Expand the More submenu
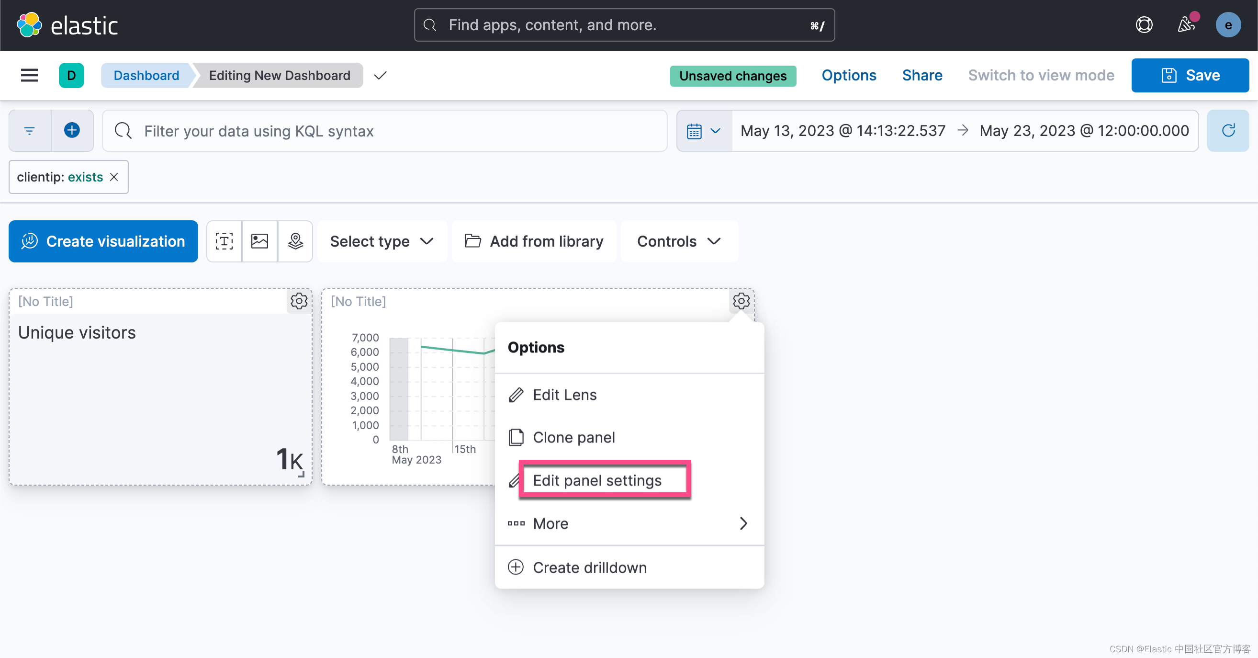1258x658 pixels. [x=629, y=523]
